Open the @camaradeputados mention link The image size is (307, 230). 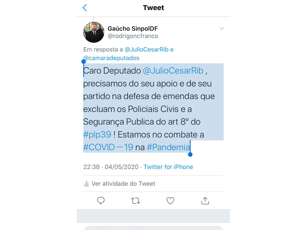point(111,58)
